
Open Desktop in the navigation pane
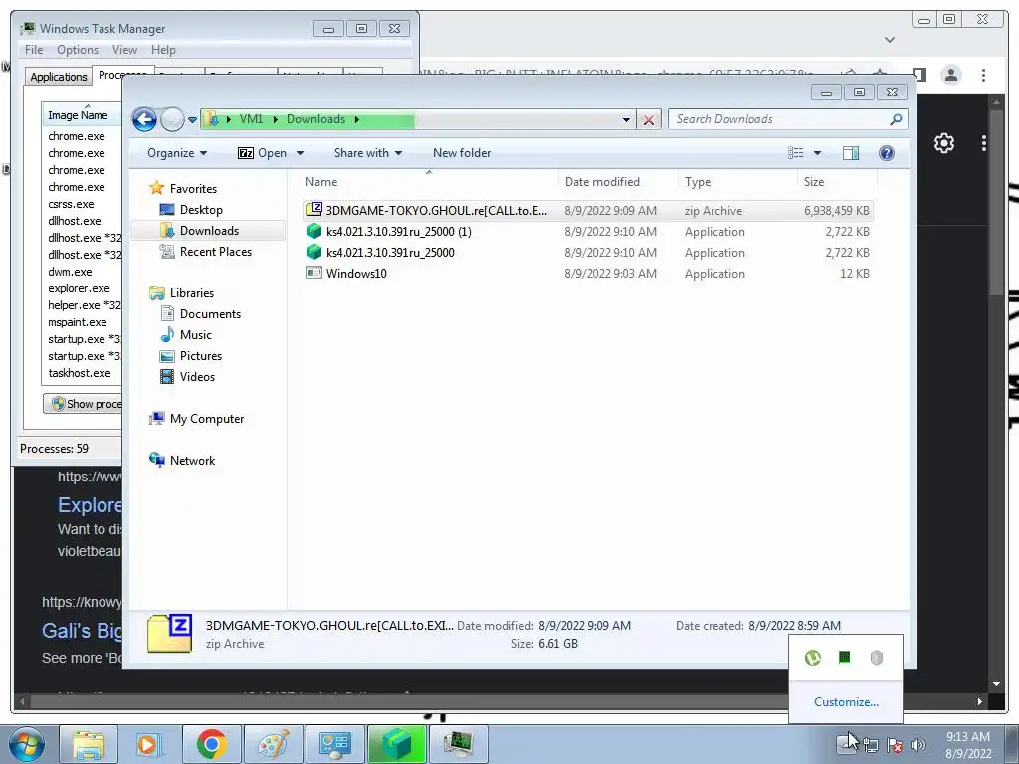pyautogui.click(x=201, y=210)
